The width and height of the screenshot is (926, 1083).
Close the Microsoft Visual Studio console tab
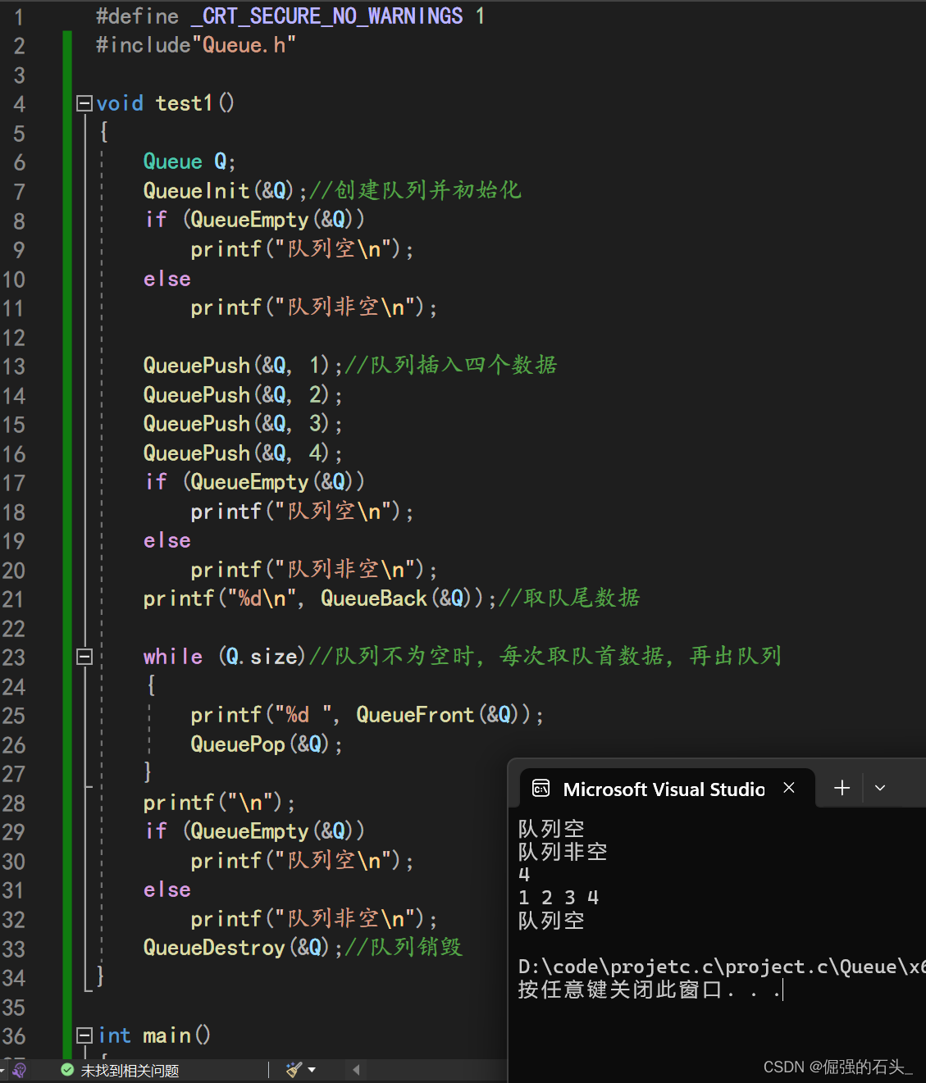(x=789, y=788)
